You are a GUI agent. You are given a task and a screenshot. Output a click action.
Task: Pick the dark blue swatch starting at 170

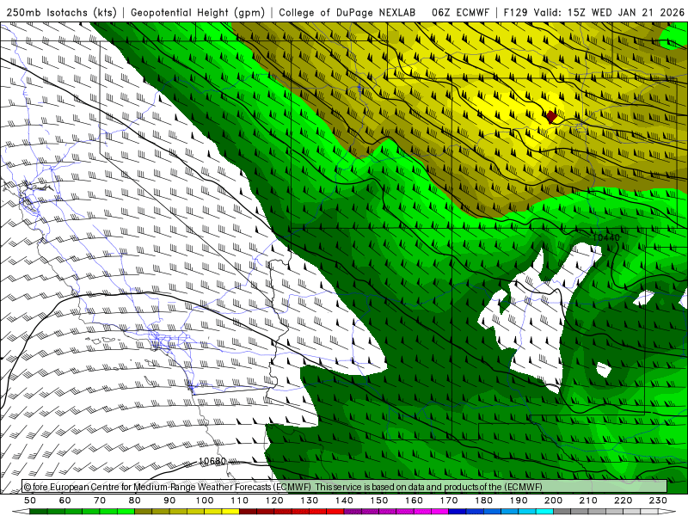point(458,512)
